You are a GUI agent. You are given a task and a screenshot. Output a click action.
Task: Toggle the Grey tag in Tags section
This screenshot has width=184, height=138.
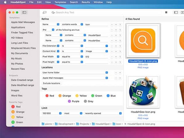tap(89, 101)
